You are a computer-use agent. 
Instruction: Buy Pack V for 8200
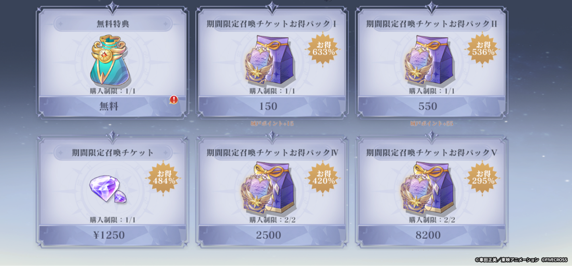pos(431,235)
